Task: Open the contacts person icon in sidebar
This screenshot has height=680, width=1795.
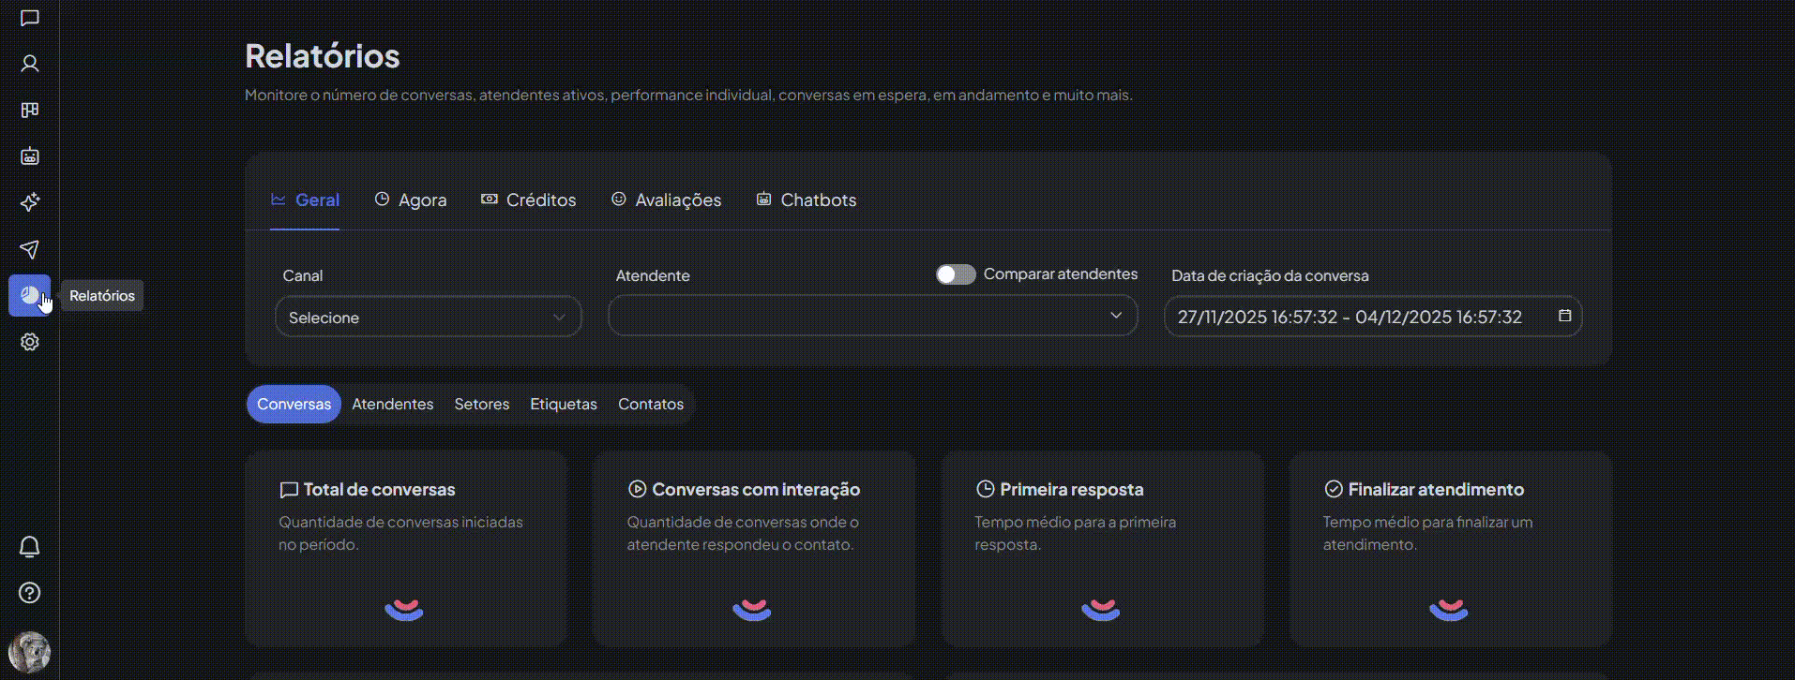Action: coord(30,64)
